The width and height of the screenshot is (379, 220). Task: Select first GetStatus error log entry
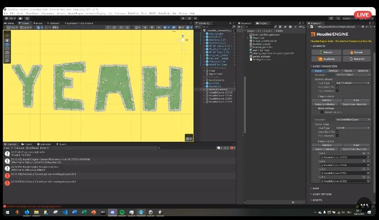point(119,175)
